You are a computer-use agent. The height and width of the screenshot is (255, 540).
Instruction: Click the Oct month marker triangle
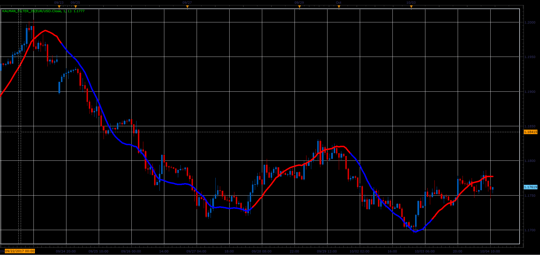pos(339,7)
